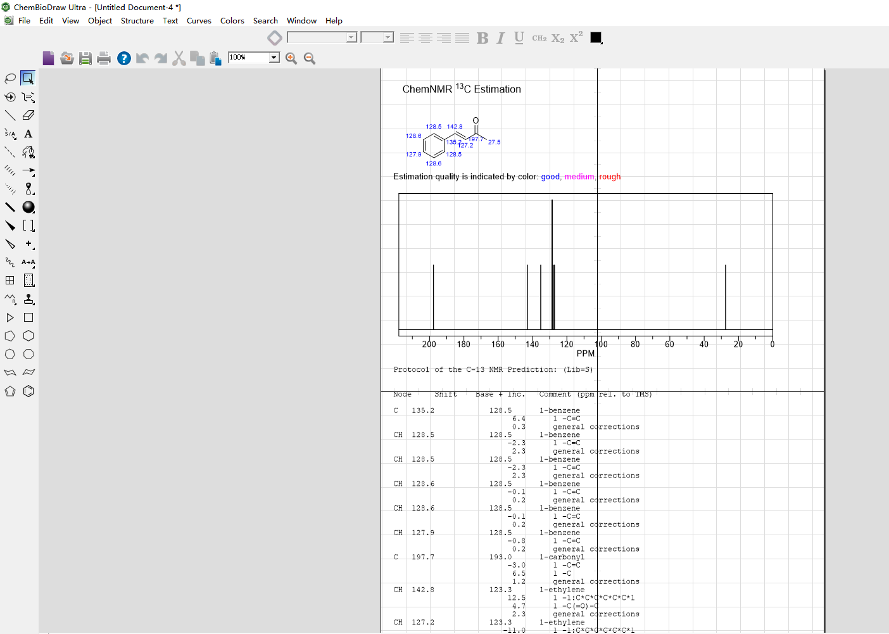The width and height of the screenshot is (889, 634).
Task: Open the font size dropdown
Action: (x=388, y=37)
